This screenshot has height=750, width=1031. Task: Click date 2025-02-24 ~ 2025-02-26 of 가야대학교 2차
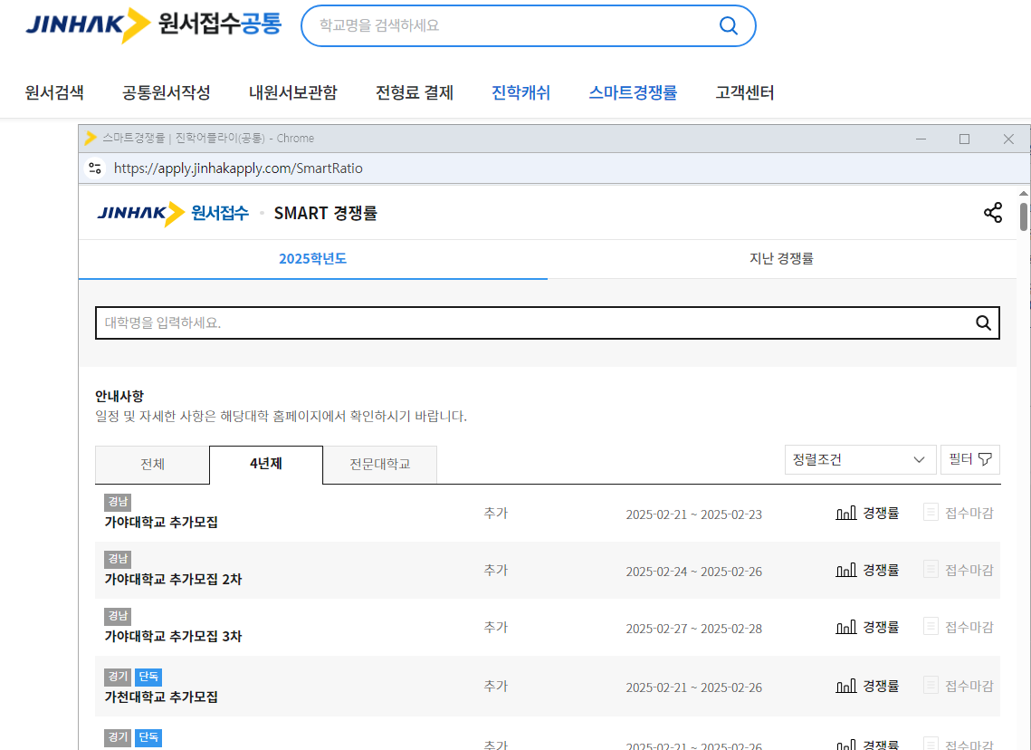click(x=693, y=572)
